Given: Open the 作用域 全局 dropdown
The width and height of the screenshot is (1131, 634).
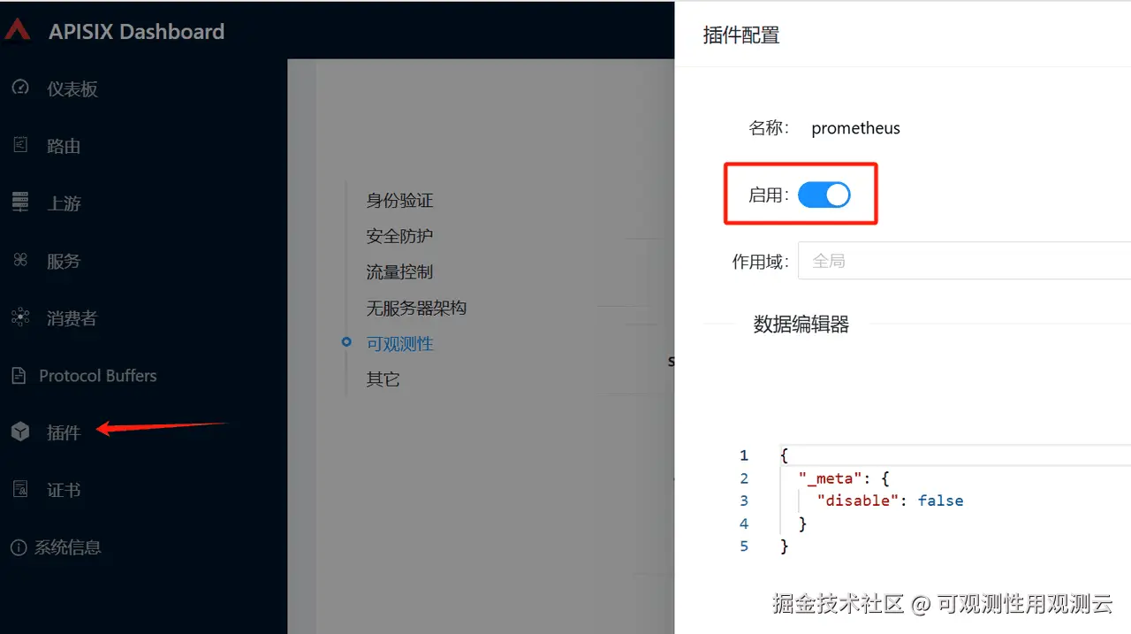Looking at the screenshot, I should coord(964,261).
